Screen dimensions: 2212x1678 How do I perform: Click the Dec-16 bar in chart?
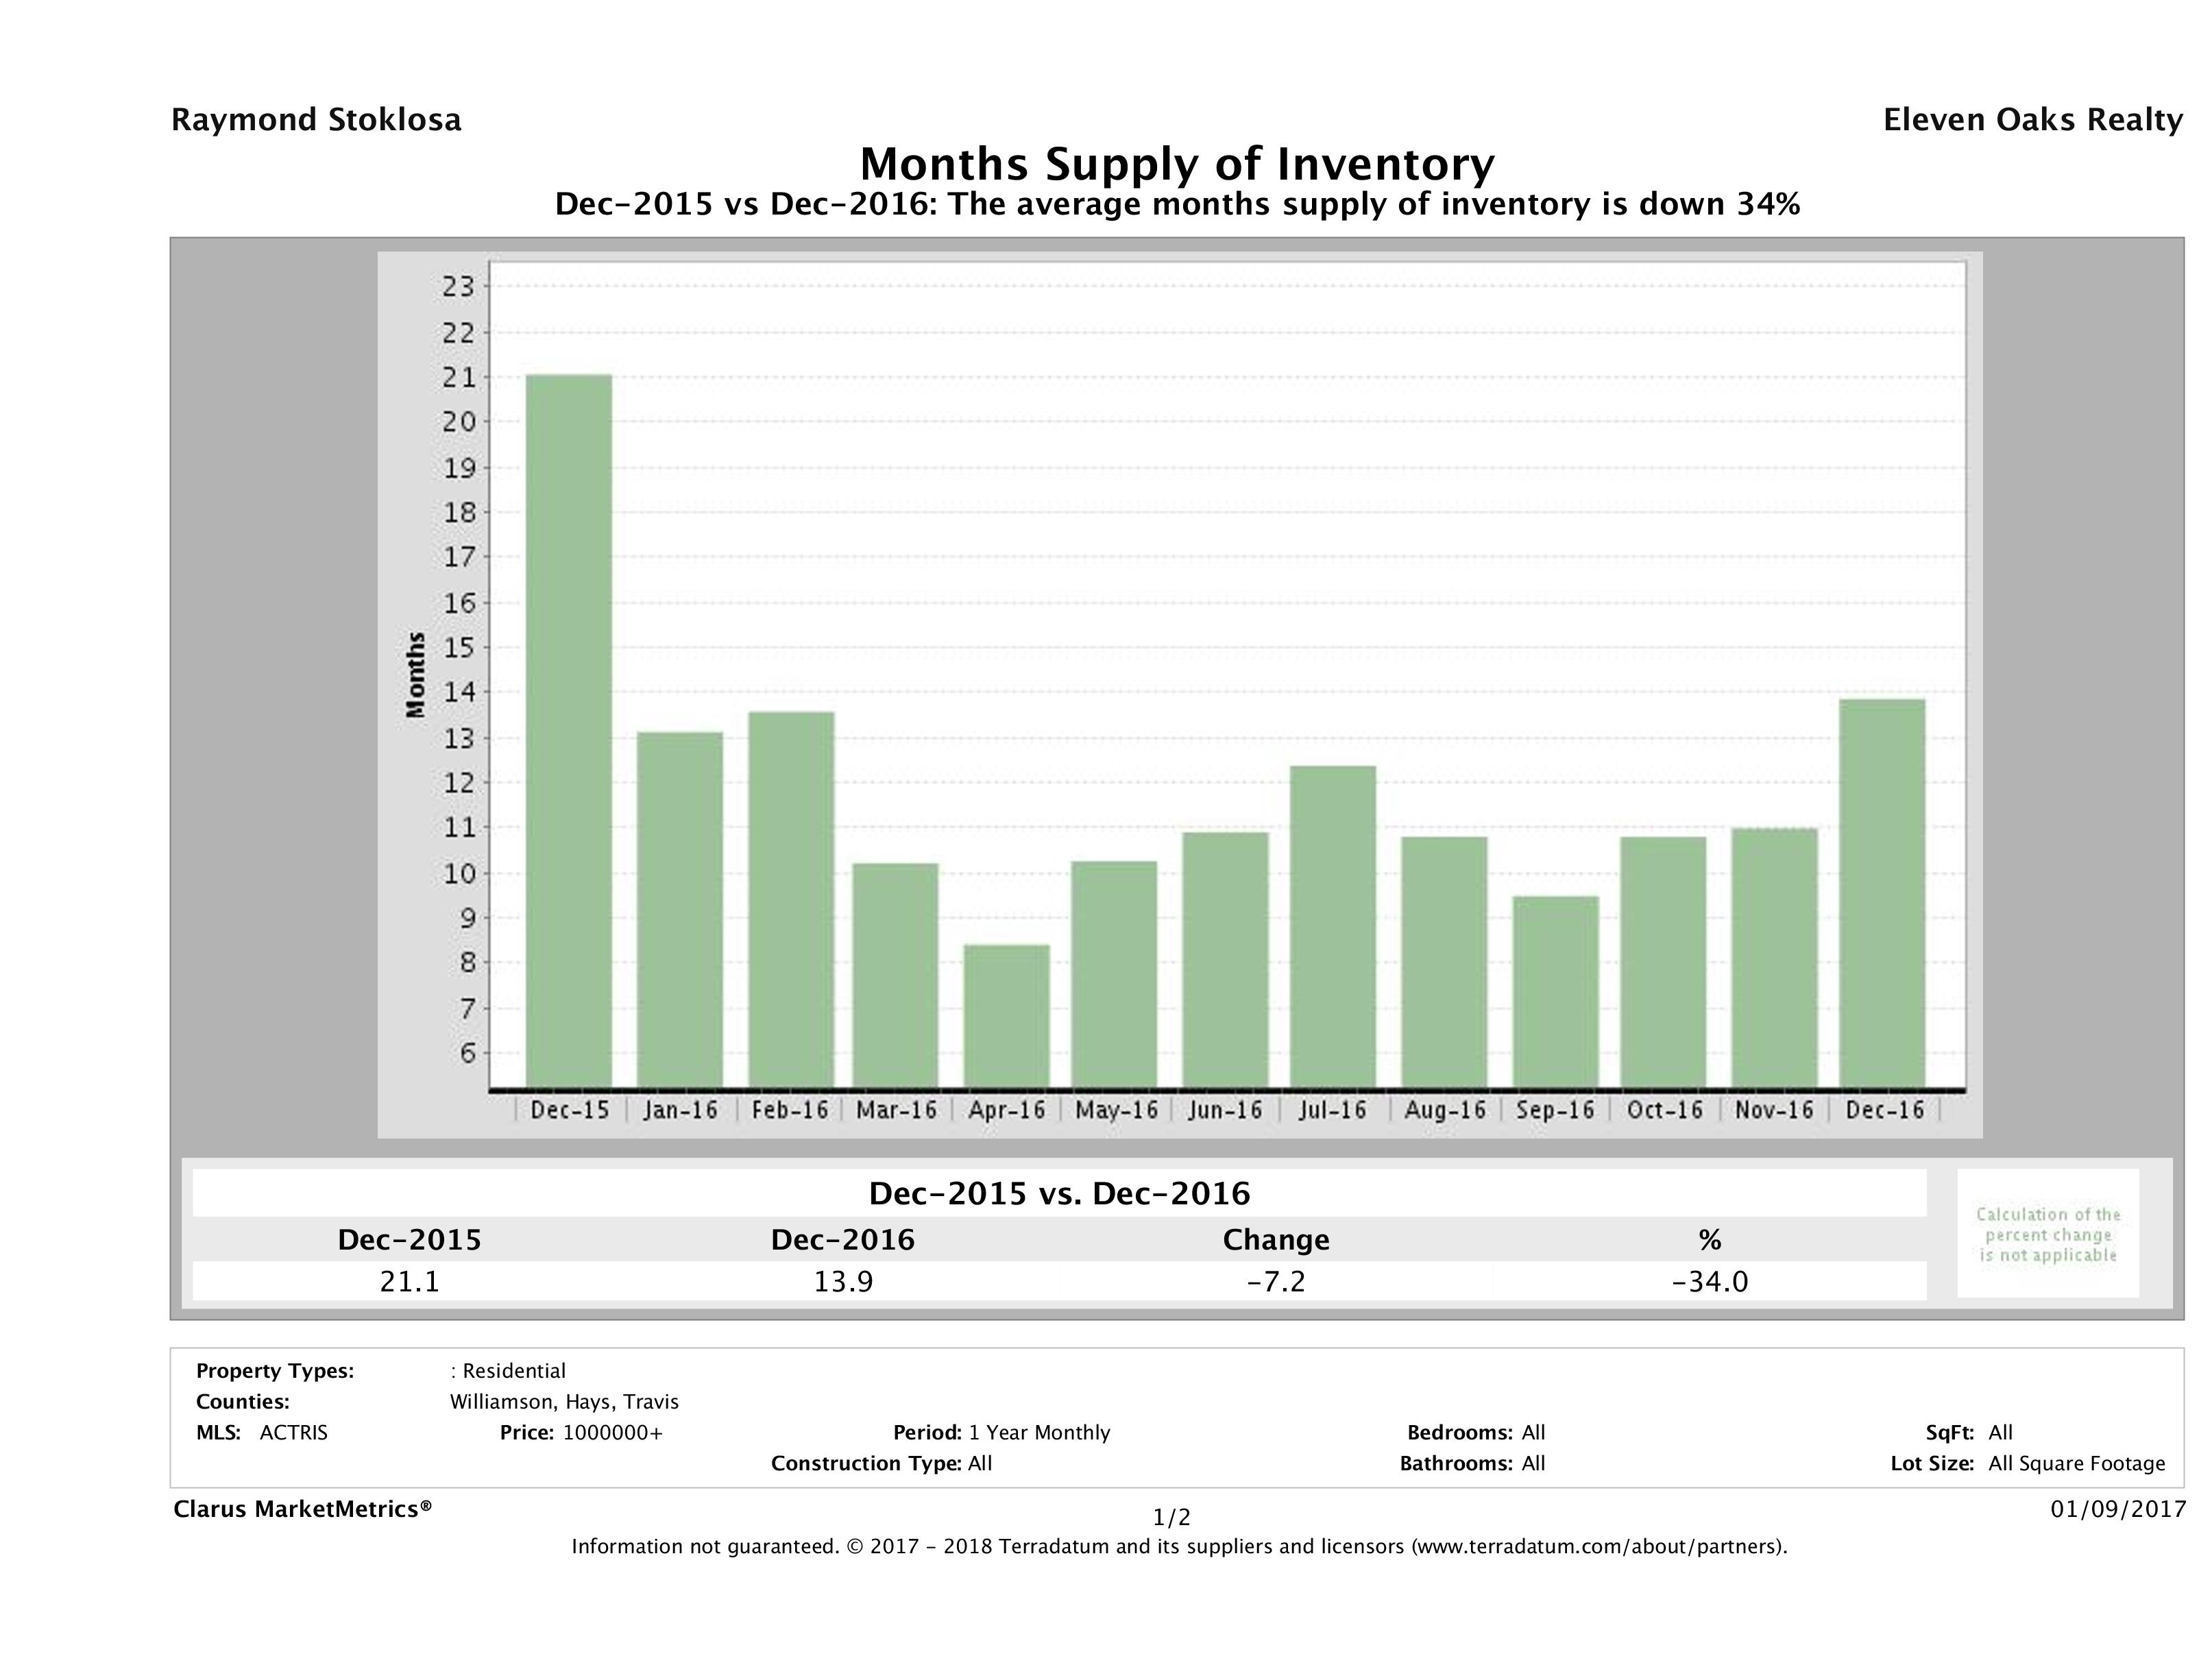(x=1882, y=893)
